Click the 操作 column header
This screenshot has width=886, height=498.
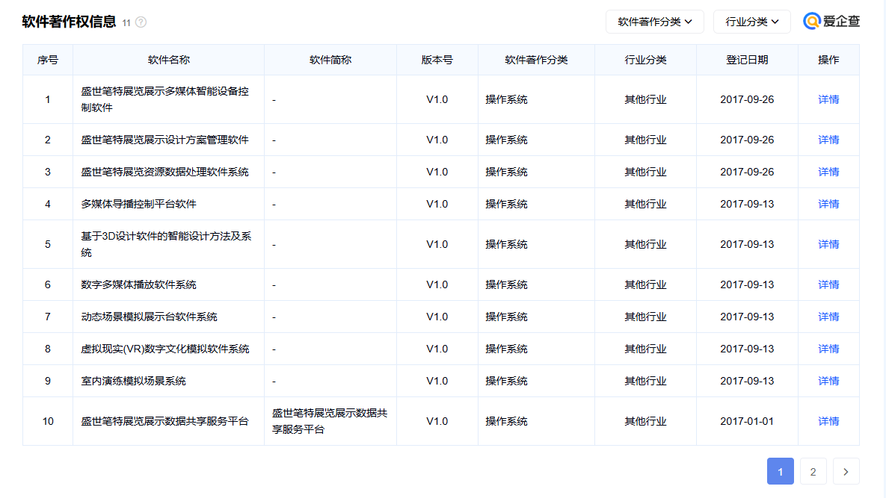coord(828,60)
